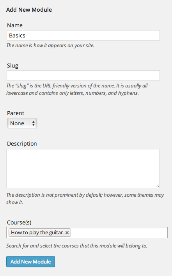172x276 pixels.
Task: Click into the empty Slug field
Action: 83,76
